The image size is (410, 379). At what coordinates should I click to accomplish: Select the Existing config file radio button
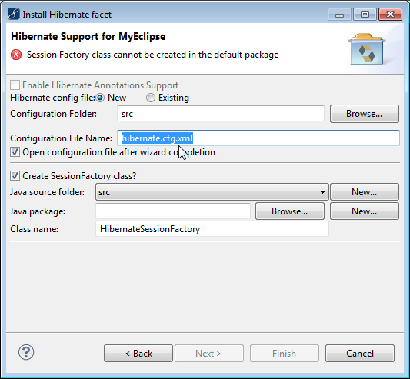[x=151, y=98]
